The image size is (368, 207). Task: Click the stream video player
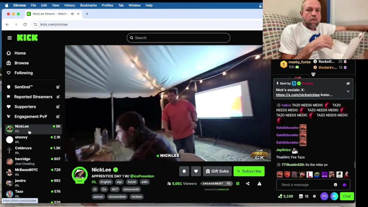(x=168, y=103)
